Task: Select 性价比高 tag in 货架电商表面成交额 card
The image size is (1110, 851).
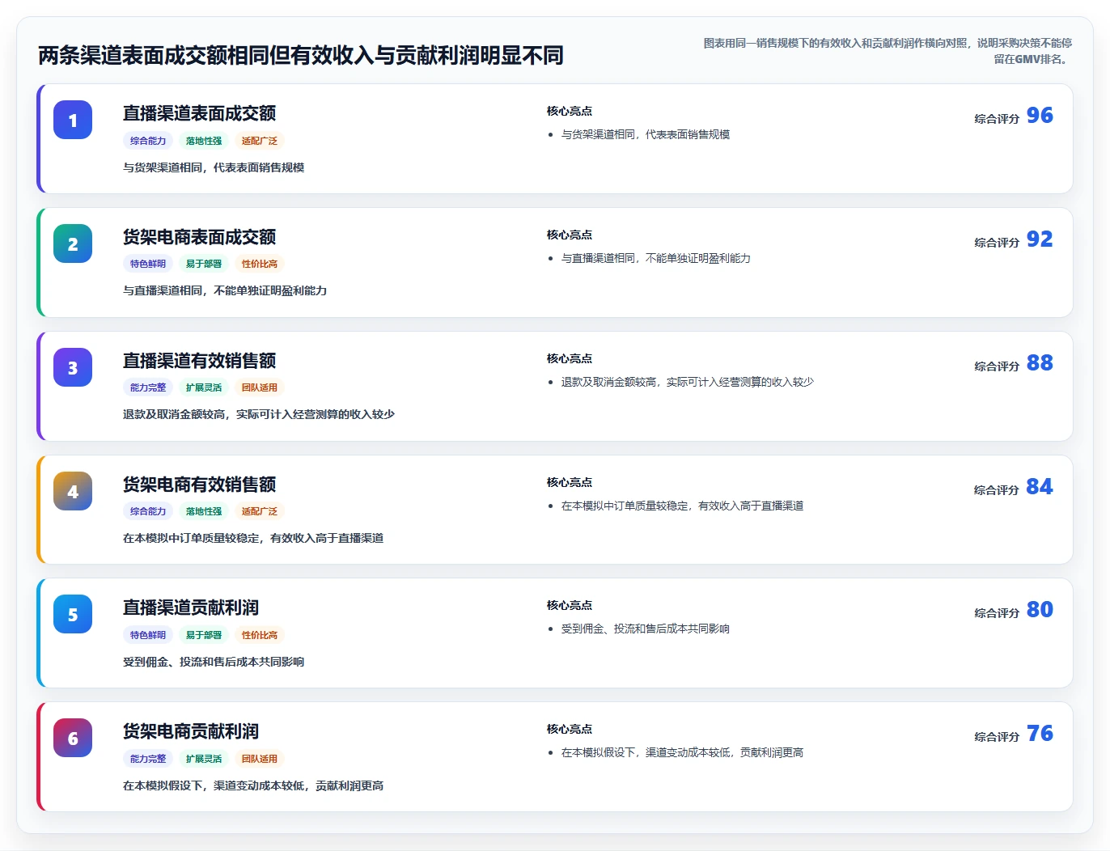Action: coord(260,264)
